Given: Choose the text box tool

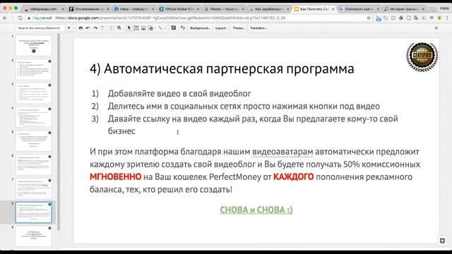Looking at the screenshot, I should point(136,28).
